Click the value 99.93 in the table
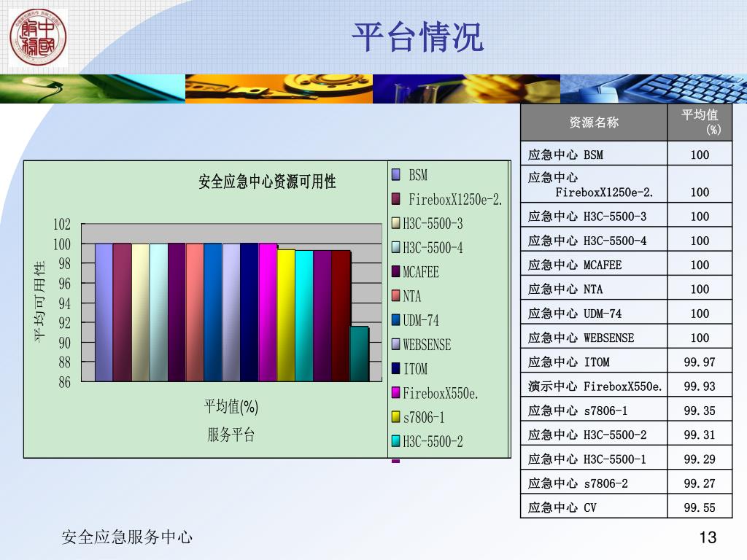747x560 pixels. [700, 386]
